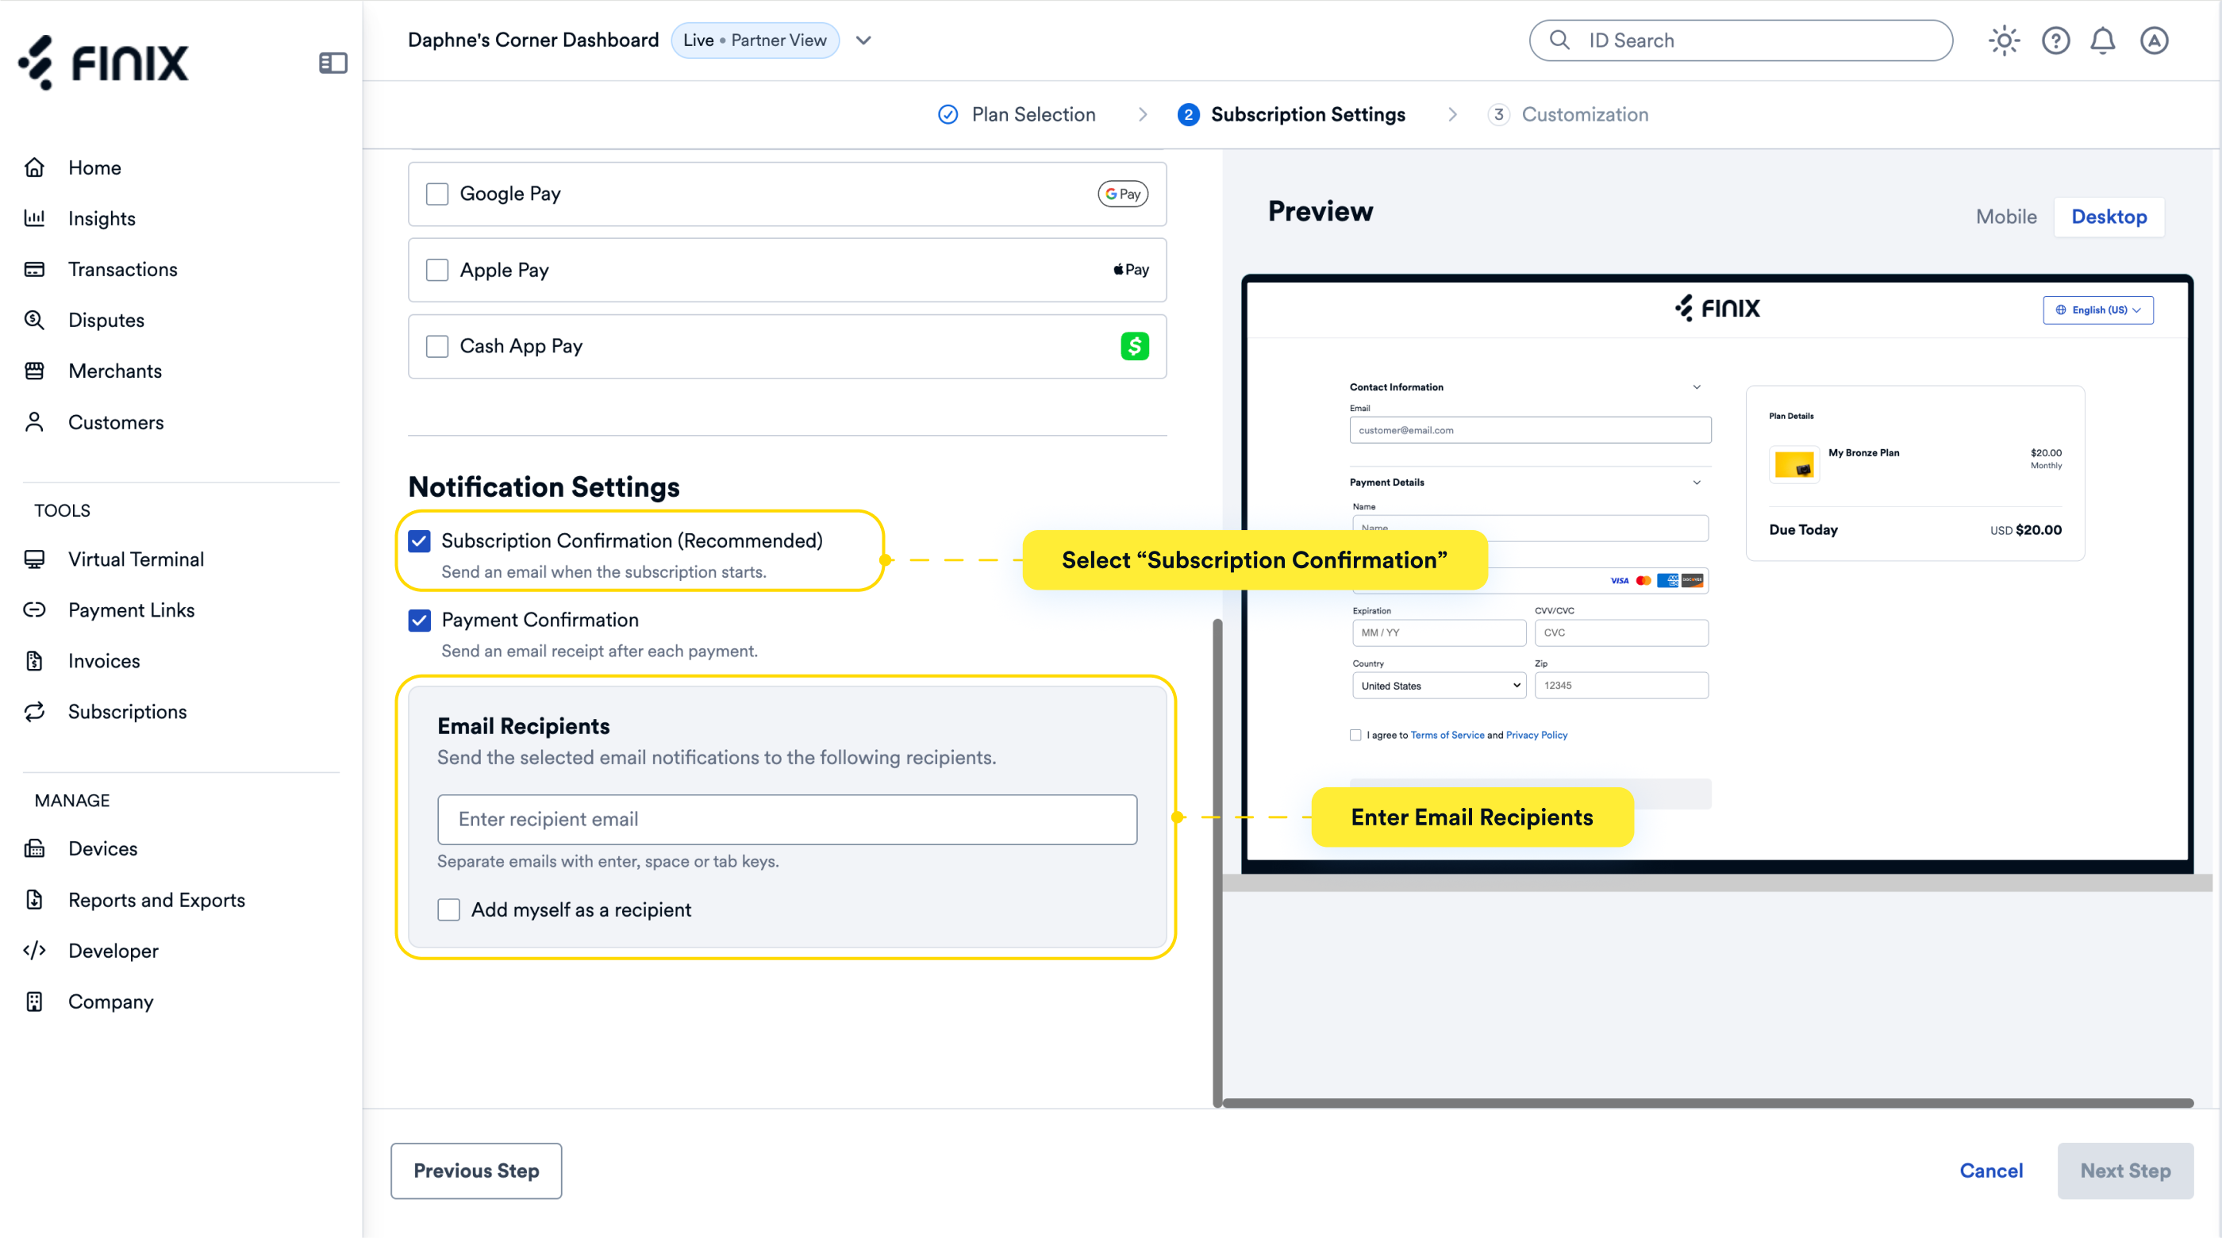Select the Subscription Settings step
This screenshot has height=1238, width=2222.
point(1291,115)
